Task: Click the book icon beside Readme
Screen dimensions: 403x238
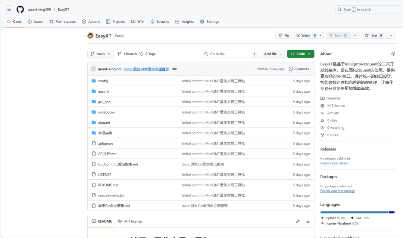Action: coord(322,98)
